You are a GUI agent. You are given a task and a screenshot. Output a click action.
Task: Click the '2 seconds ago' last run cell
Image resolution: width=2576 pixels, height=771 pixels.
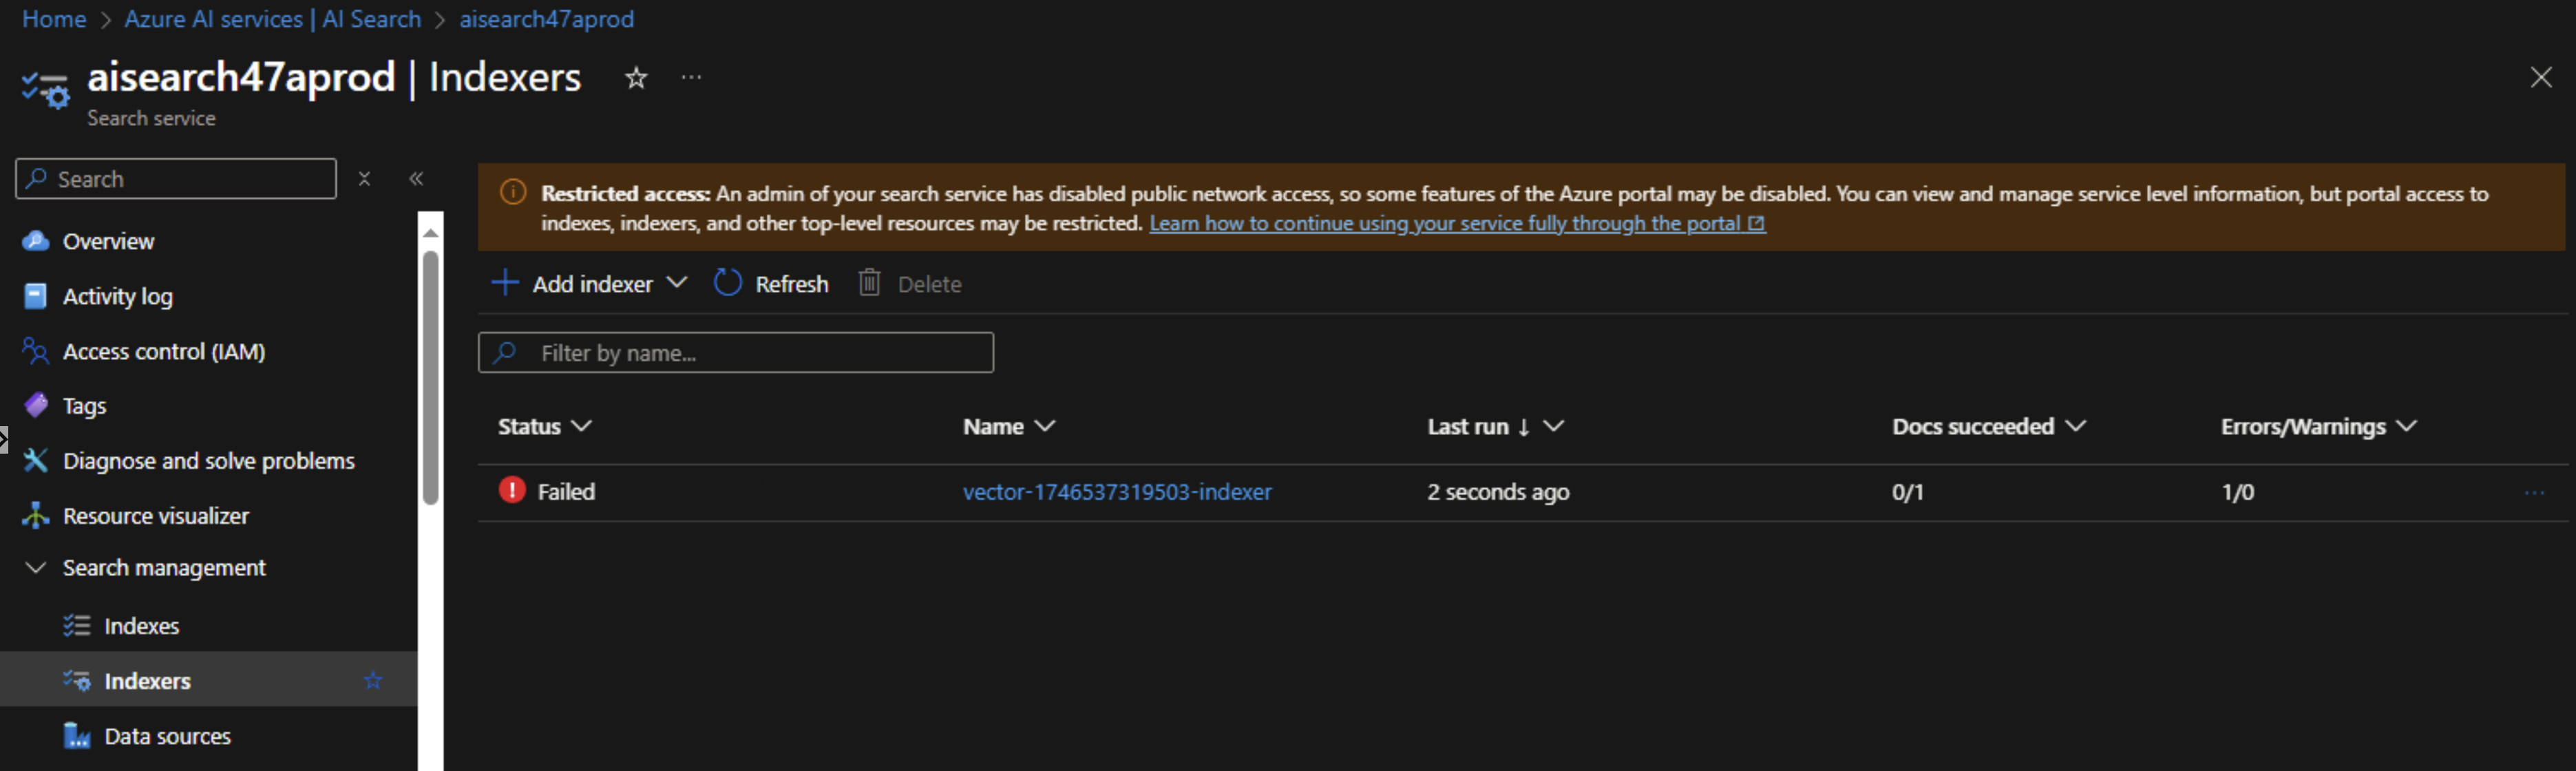point(1498,492)
